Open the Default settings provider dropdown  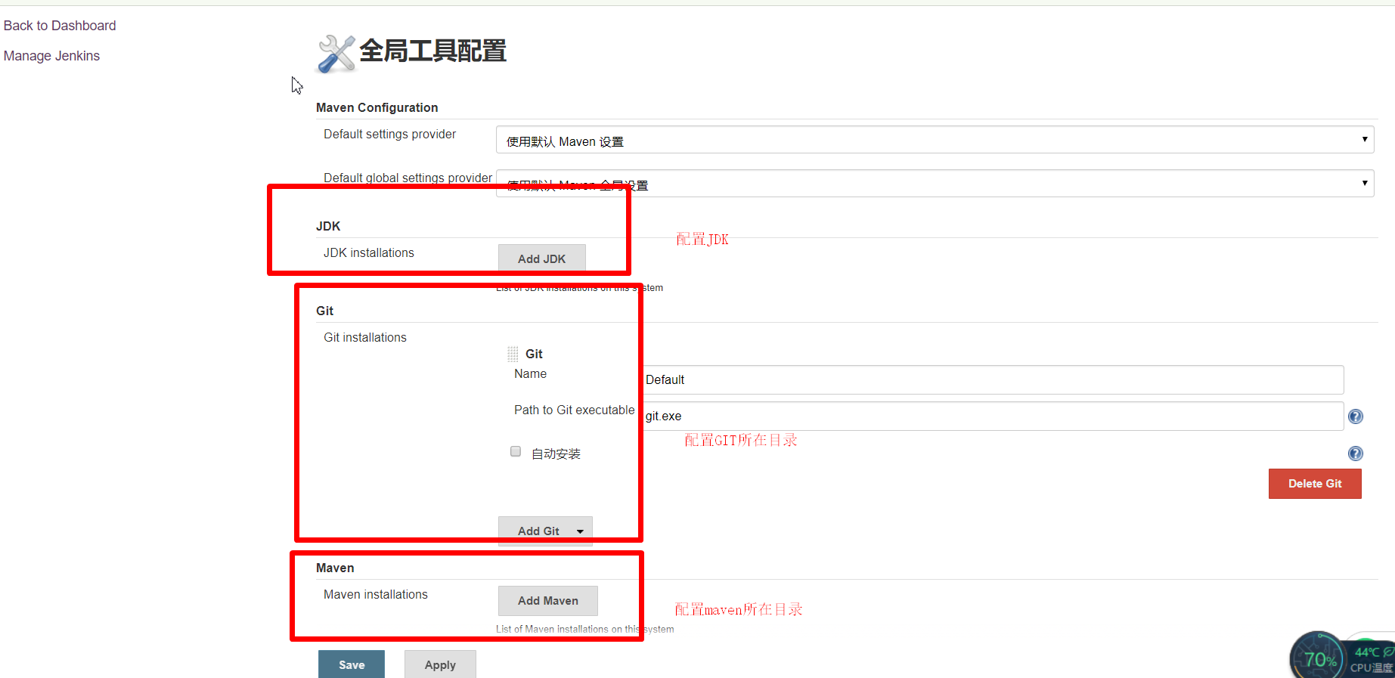pos(935,140)
